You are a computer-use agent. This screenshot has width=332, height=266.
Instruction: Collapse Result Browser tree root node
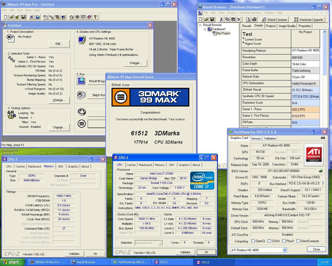[200, 25]
